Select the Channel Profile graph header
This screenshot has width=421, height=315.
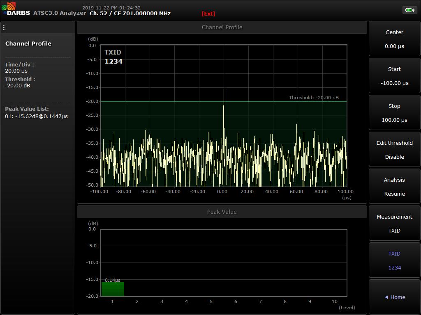pos(222,27)
